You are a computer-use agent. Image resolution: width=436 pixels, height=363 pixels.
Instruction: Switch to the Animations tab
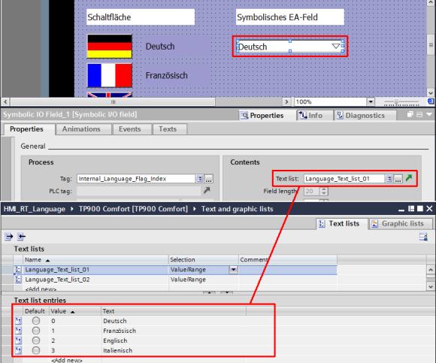click(x=81, y=129)
